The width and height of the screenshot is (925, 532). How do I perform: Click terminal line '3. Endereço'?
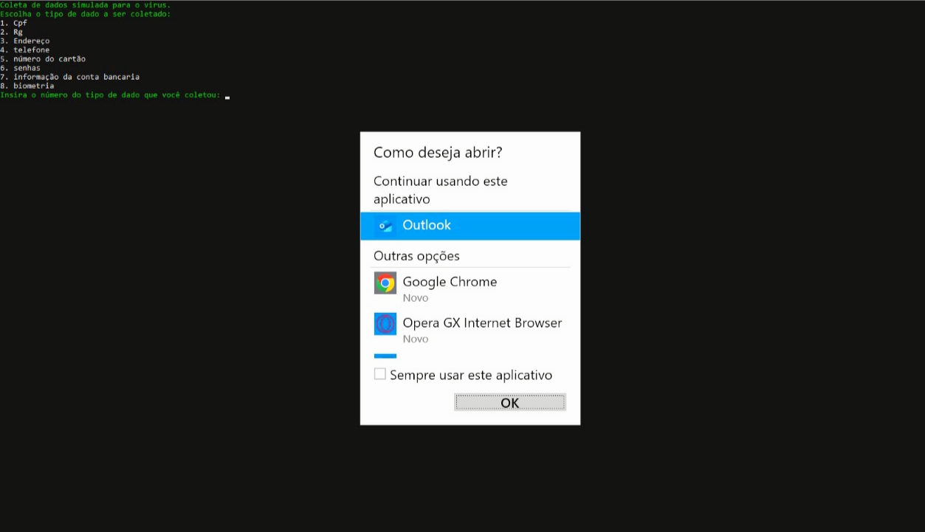click(x=25, y=41)
